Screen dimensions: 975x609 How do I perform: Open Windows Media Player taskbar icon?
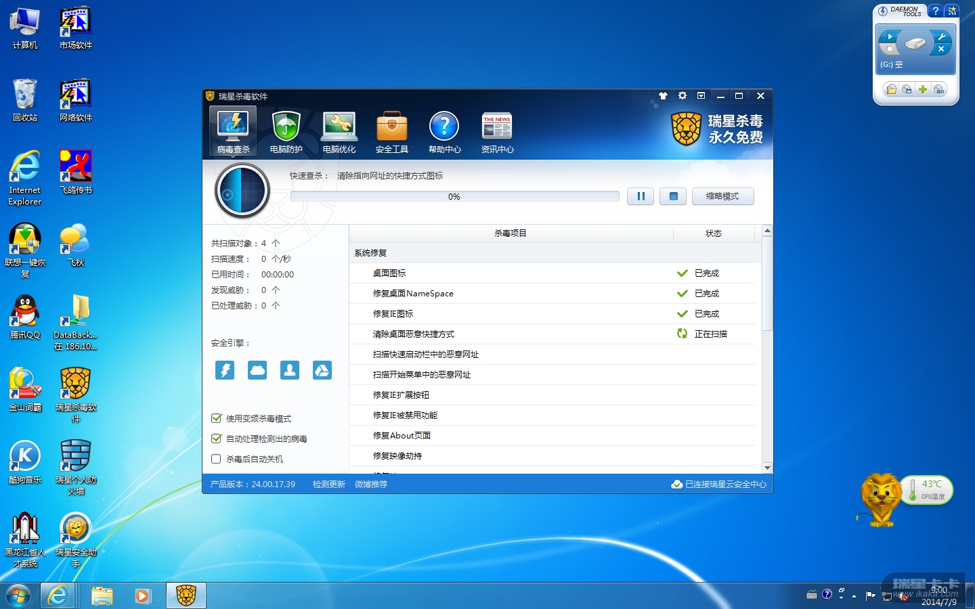142,595
